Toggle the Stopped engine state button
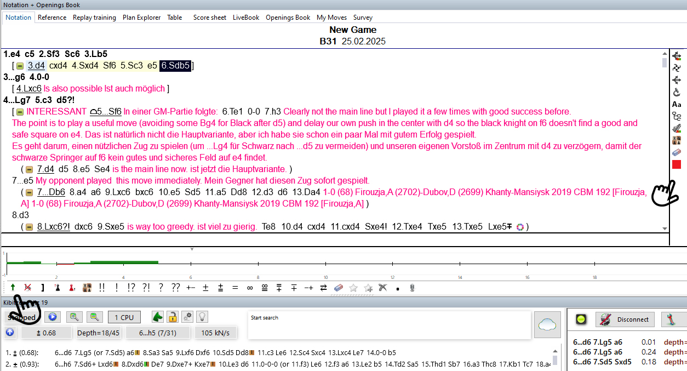687x371 pixels. [22, 317]
